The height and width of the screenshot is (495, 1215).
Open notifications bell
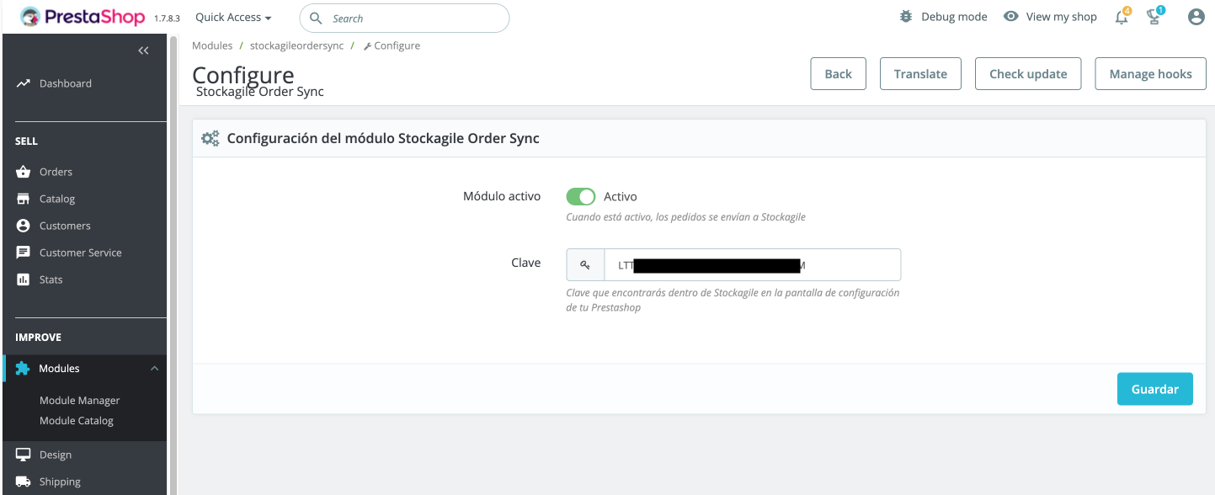tap(1122, 17)
